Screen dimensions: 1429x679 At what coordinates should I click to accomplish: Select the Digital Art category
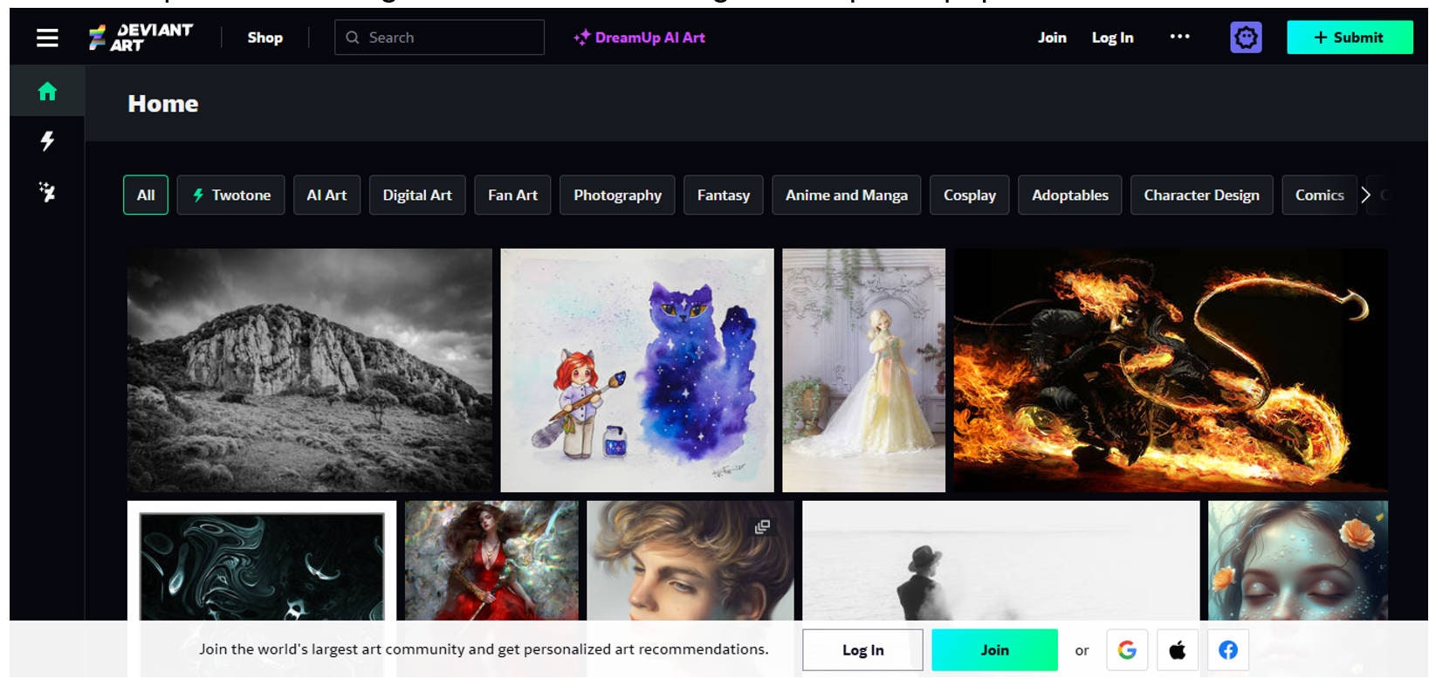(417, 195)
